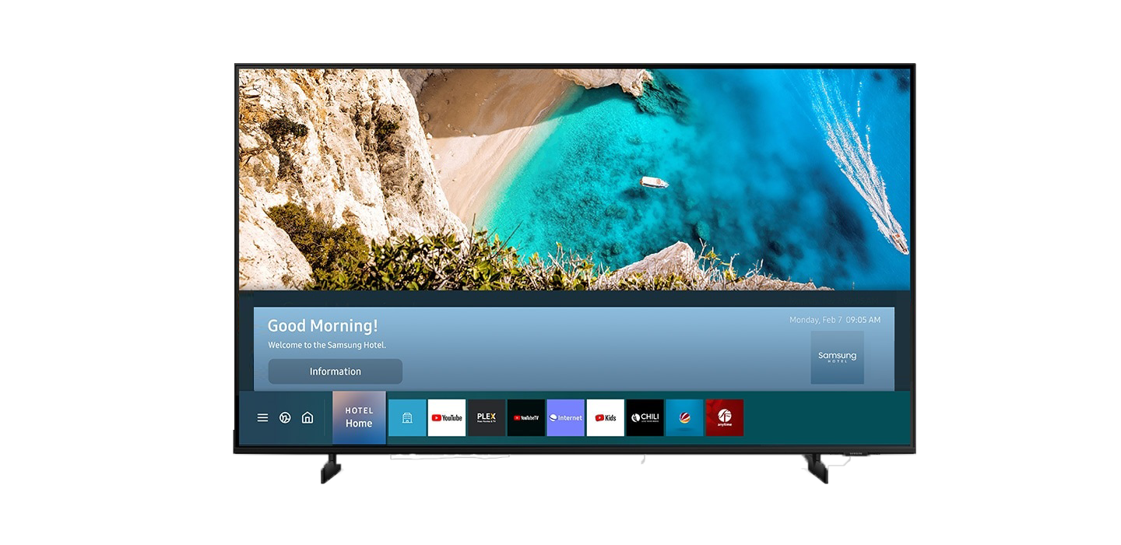Viewport: 1121px width, 545px height.
Task: Click the white boat in the preview
Action: (654, 182)
